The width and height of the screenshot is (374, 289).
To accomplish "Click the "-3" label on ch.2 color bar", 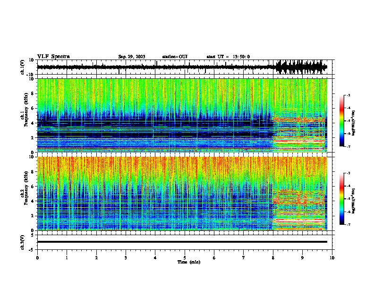I will click(348, 173).
